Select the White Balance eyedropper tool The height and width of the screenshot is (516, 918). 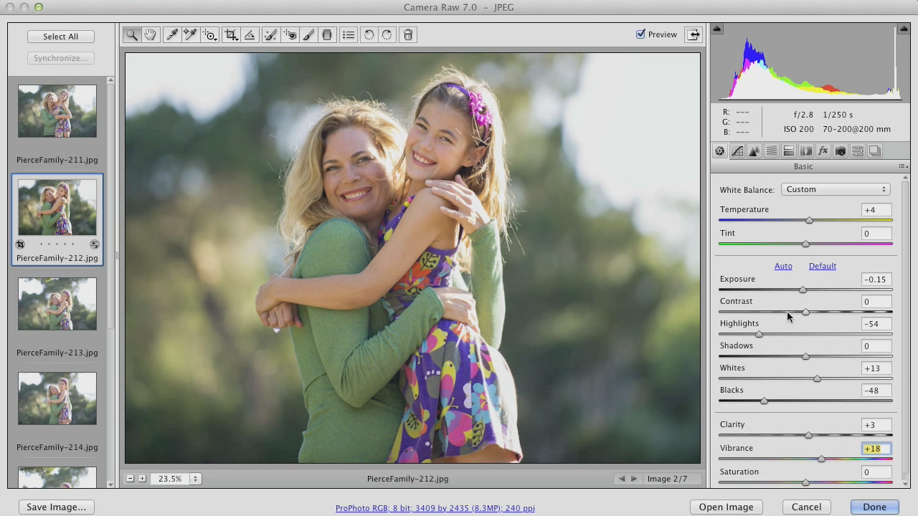coord(172,35)
